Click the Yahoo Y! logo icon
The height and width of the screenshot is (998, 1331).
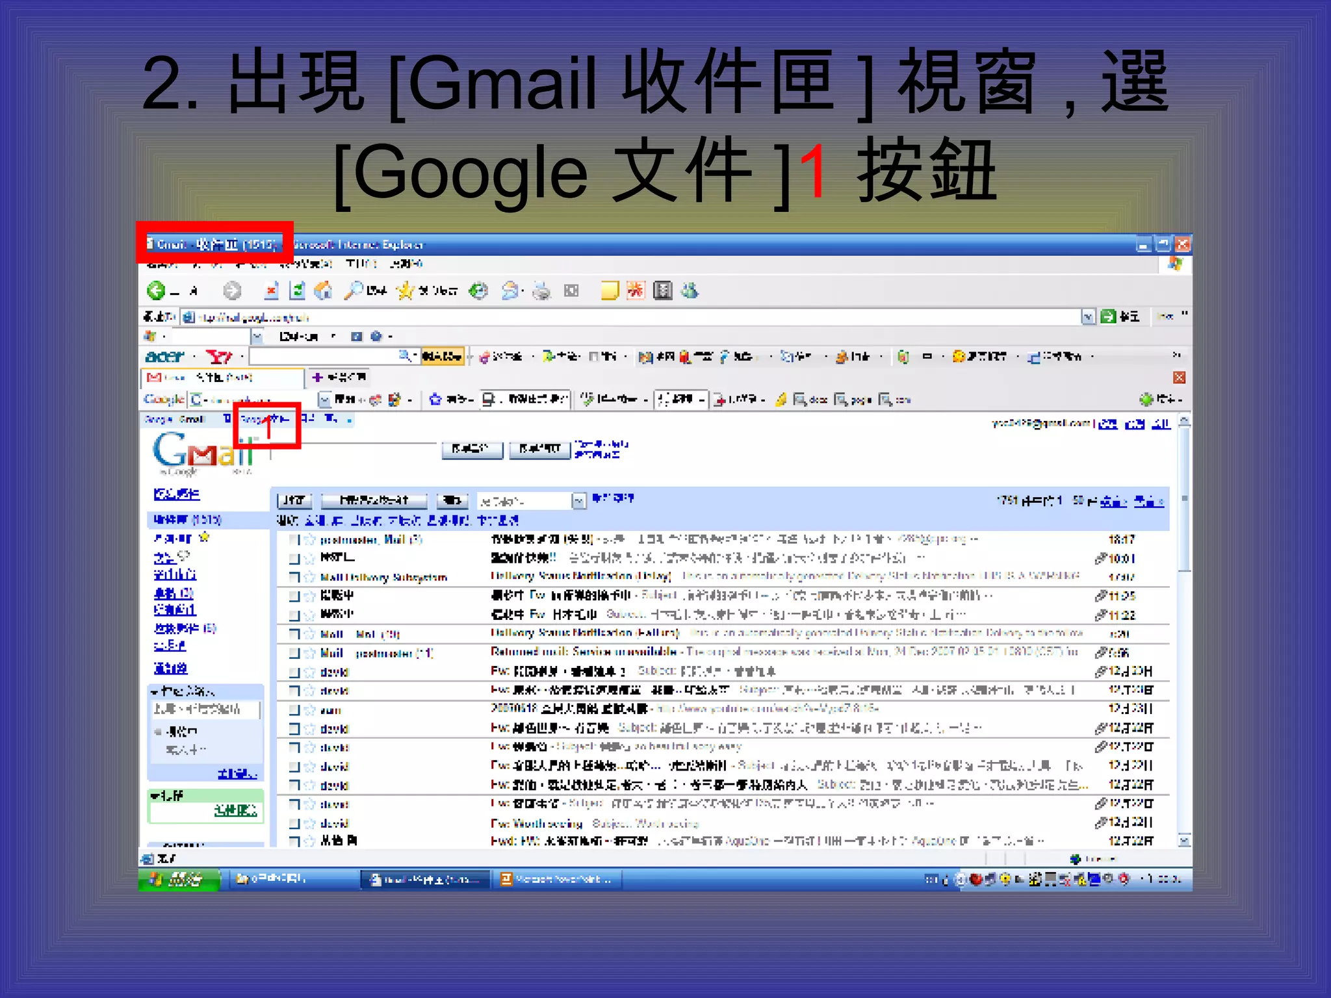219,356
